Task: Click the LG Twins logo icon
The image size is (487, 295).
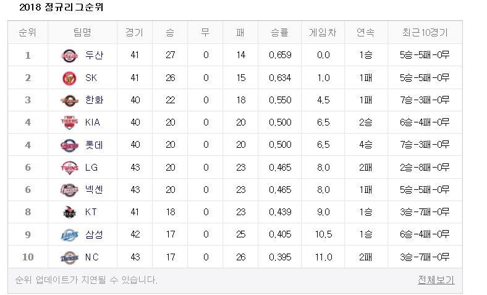Action: (70, 167)
